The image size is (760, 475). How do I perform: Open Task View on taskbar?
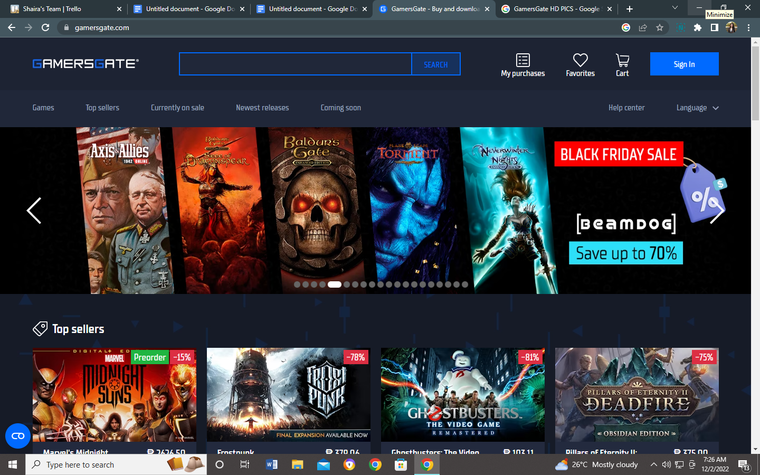click(245, 464)
